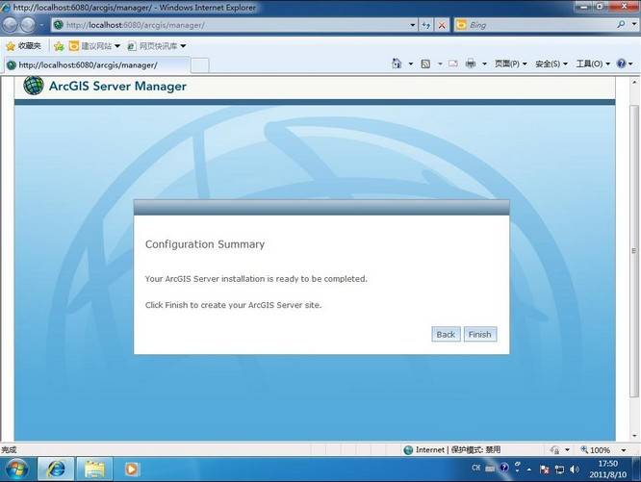Click the network tray icon
The height and width of the screenshot is (482, 641).
(x=559, y=469)
